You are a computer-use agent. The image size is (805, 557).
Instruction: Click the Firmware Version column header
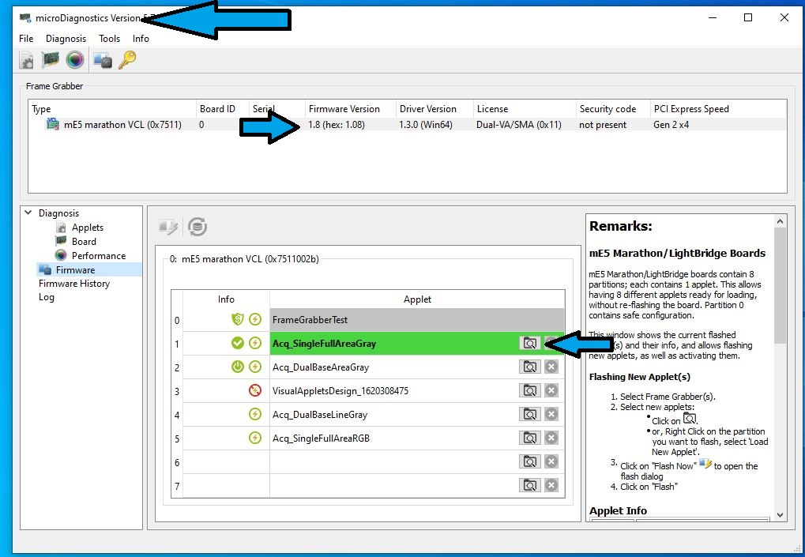pos(344,109)
